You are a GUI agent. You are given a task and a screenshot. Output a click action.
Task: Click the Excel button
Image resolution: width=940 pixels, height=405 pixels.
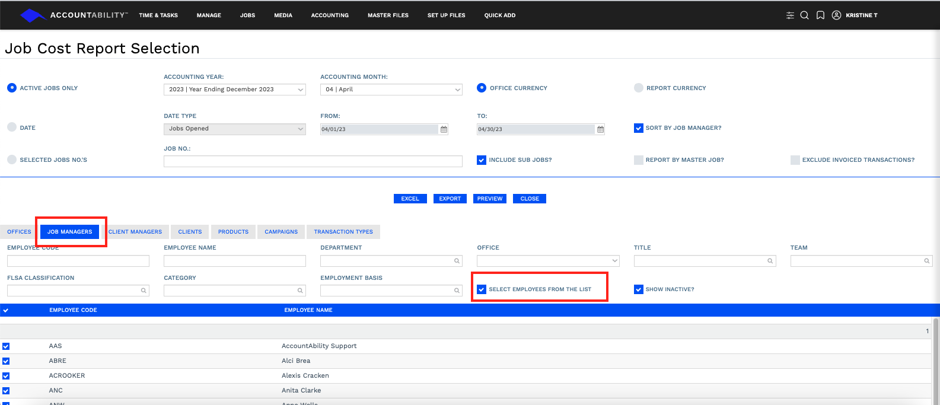point(410,199)
